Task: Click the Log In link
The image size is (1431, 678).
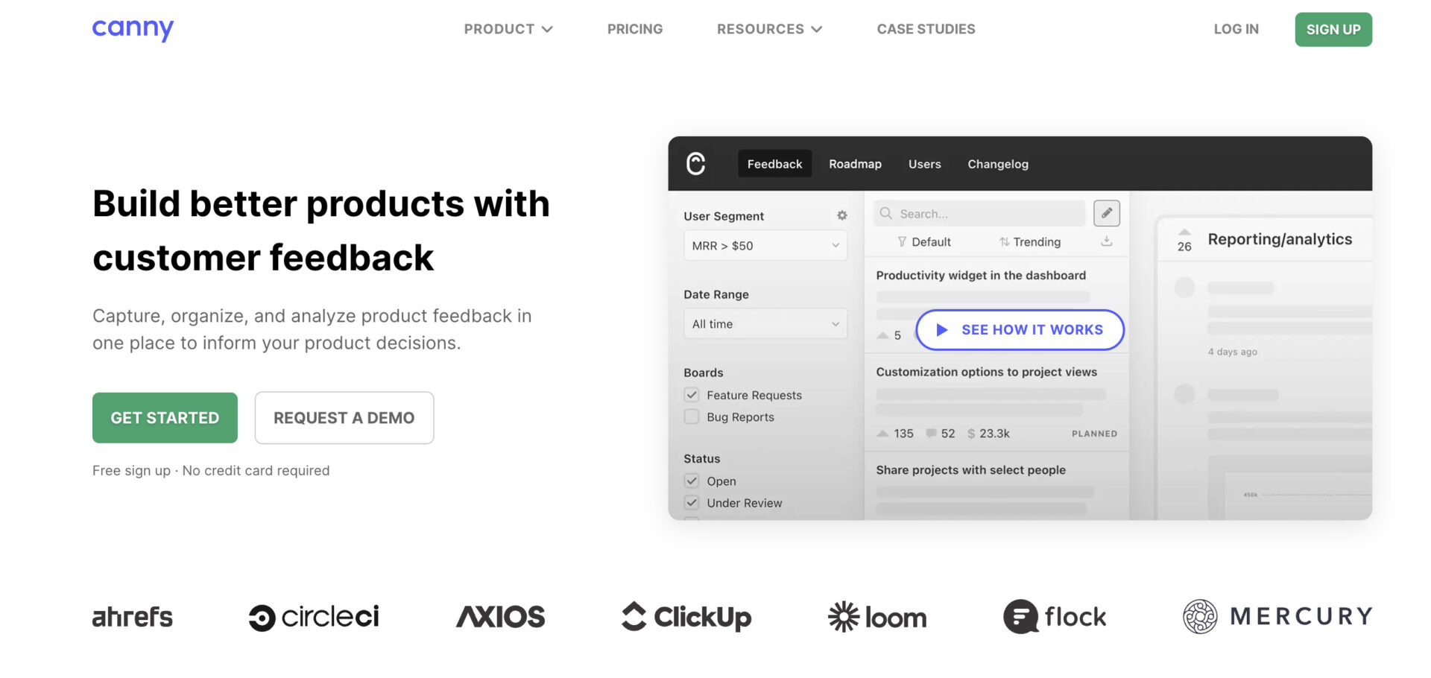Action: [1236, 29]
